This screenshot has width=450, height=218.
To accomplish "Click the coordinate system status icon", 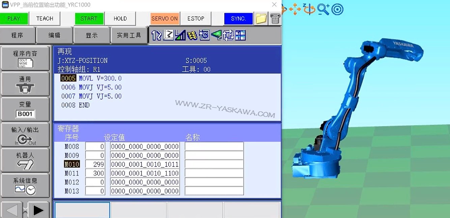I will (168, 35).
